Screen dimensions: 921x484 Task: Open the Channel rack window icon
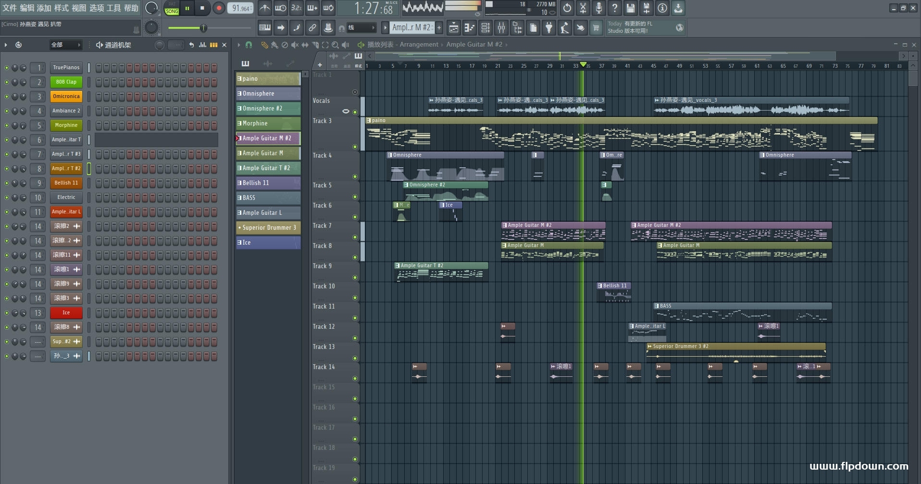[x=485, y=28]
